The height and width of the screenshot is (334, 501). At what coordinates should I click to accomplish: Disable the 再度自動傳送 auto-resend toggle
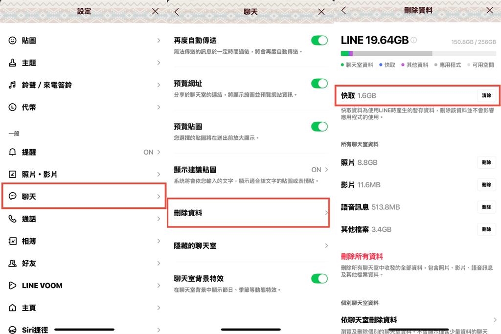click(x=319, y=41)
